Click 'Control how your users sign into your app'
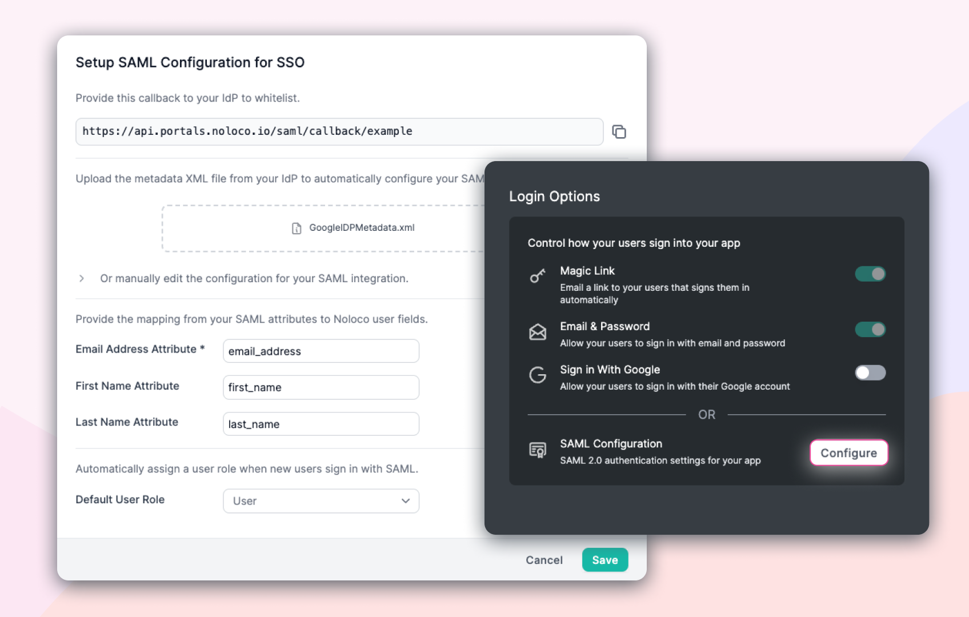The height and width of the screenshot is (617, 969). [634, 243]
